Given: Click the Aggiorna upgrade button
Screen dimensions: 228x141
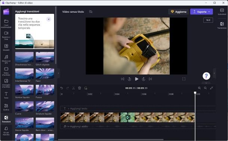Looking at the screenshot, I should [x=179, y=12].
